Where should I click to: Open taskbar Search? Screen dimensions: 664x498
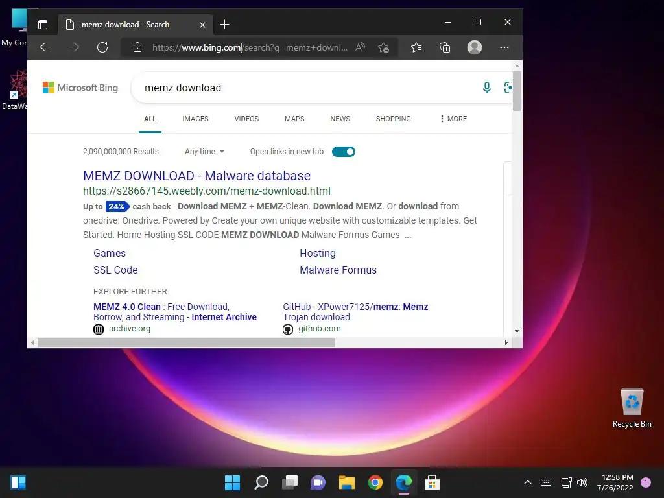261,482
